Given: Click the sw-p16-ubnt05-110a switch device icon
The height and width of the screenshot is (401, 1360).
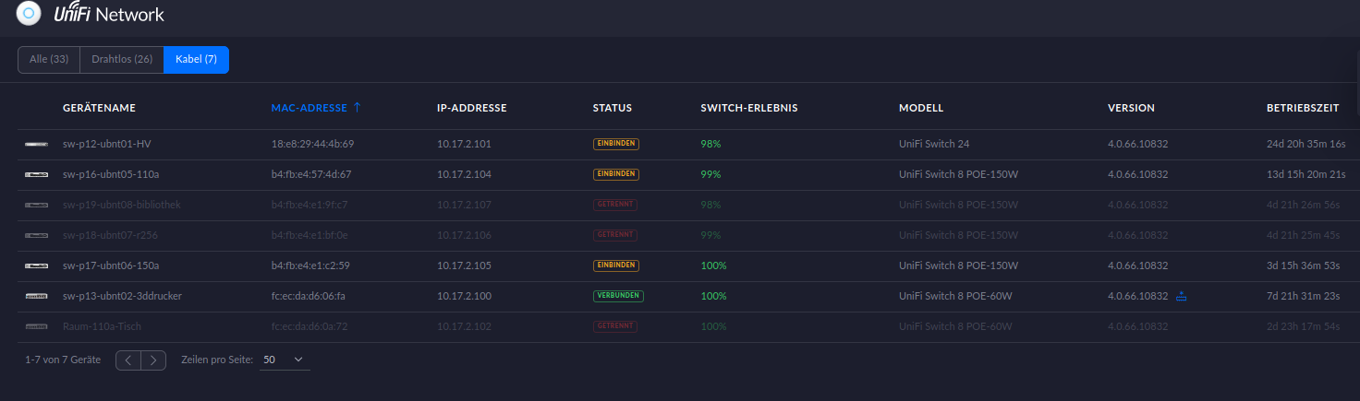Looking at the screenshot, I should pyautogui.click(x=36, y=174).
